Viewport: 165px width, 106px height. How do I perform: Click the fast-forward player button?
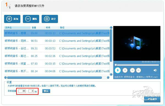[x=138, y=70]
